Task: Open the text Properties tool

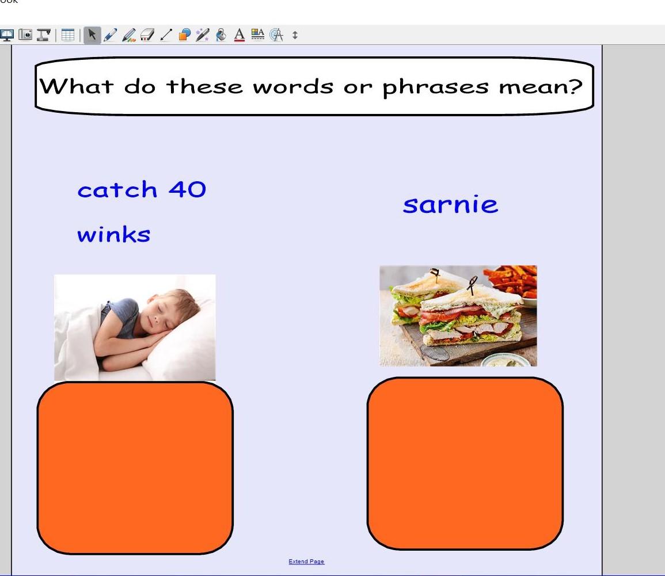Action: (258, 35)
